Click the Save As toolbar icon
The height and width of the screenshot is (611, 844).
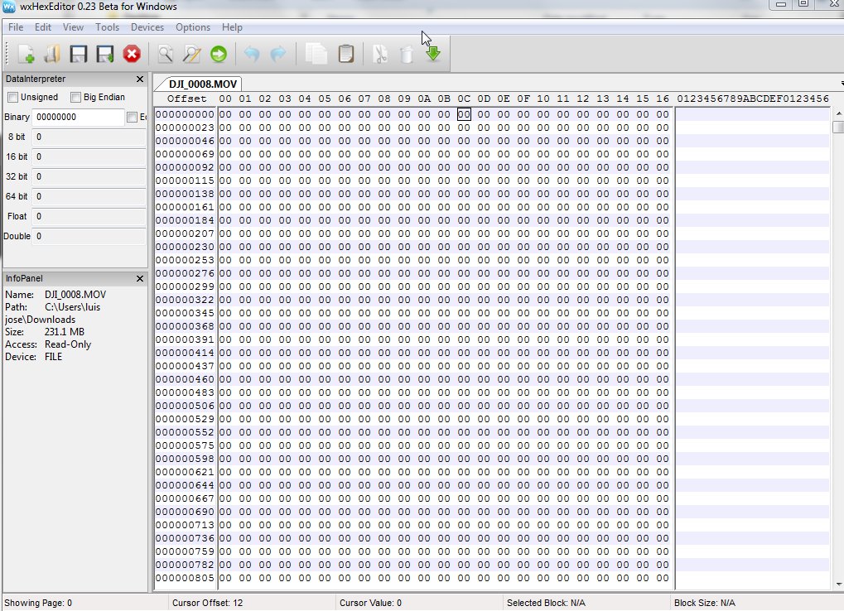[x=105, y=54]
